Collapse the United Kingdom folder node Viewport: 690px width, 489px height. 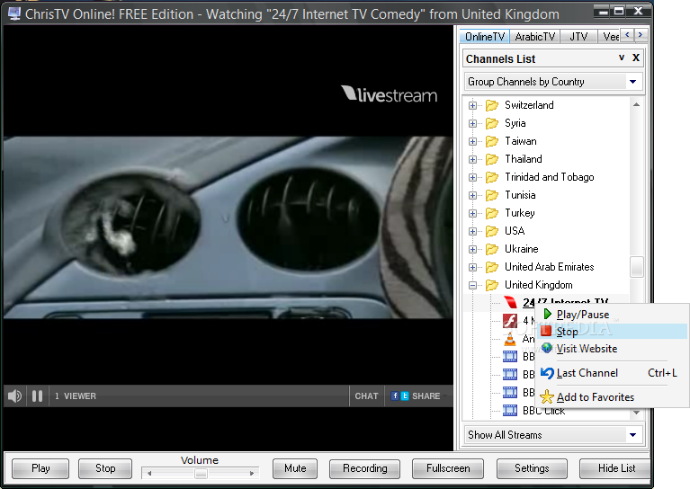tap(472, 286)
